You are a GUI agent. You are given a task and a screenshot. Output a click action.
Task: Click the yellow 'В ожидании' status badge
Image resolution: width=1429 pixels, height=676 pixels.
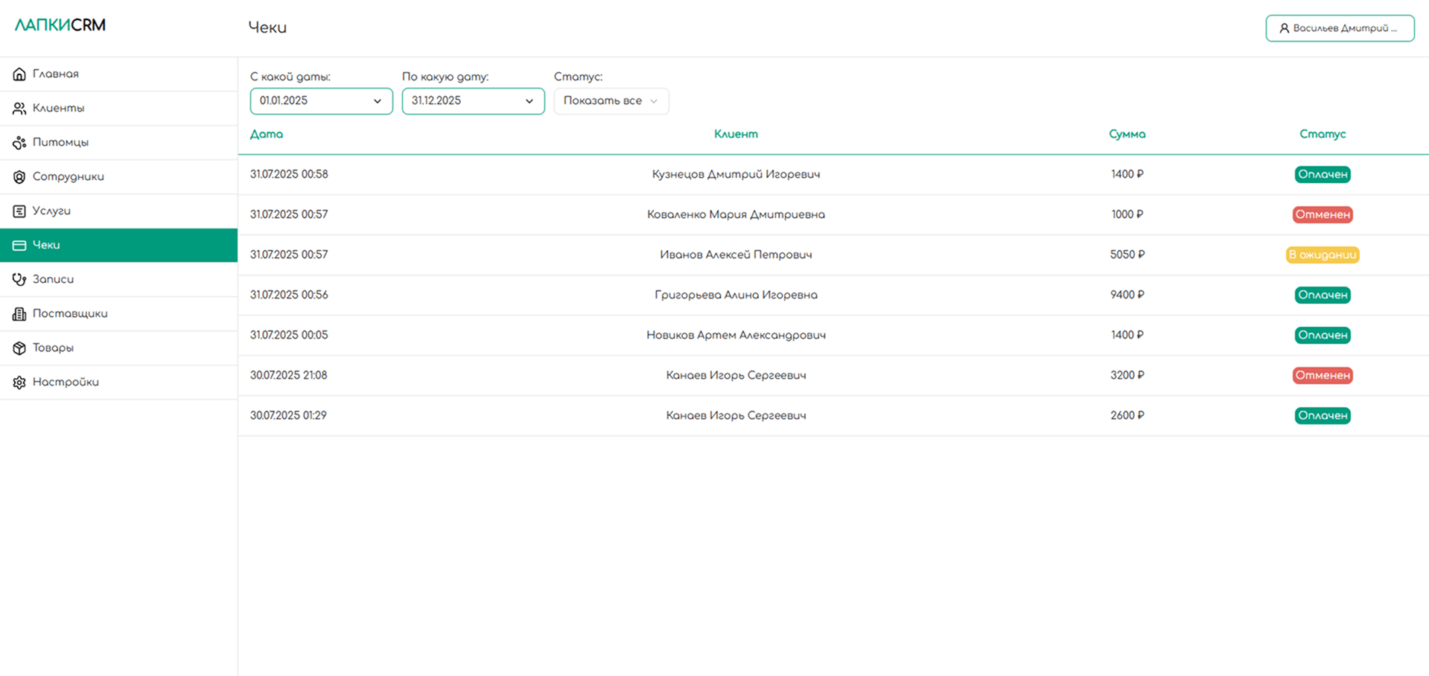click(x=1322, y=255)
